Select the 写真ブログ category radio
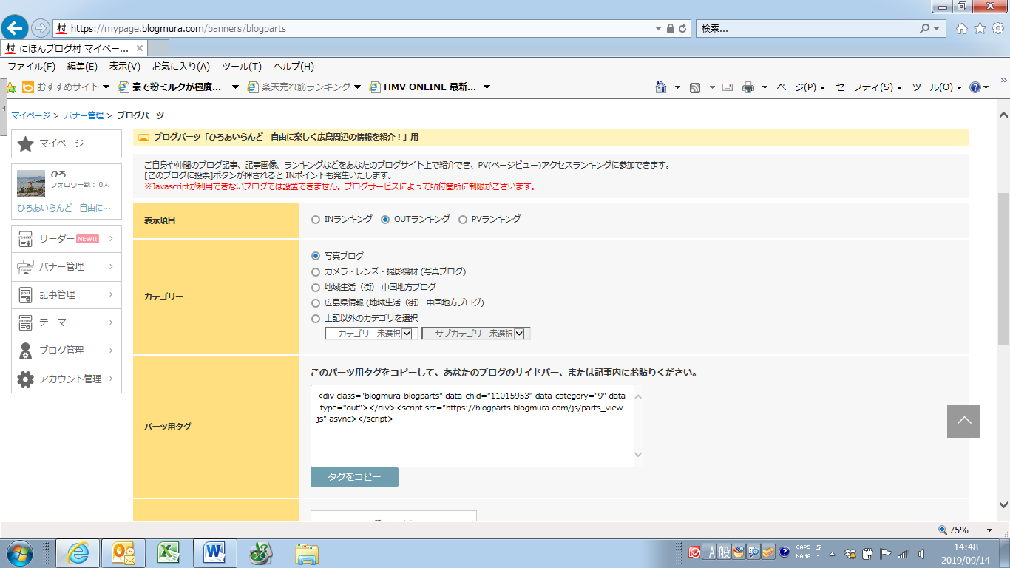 pyautogui.click(x=316, y=256)
